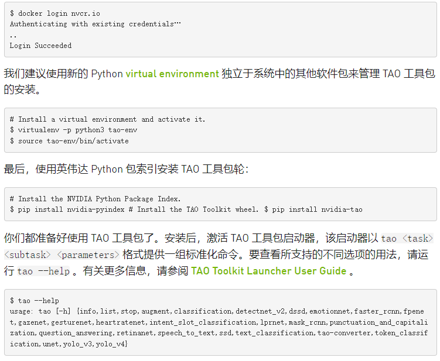The height and width of the screenshot is (361, 440).
Task: Click comment 'Install the NVIDIA Python Package Index.'
Action: [95, 199]
